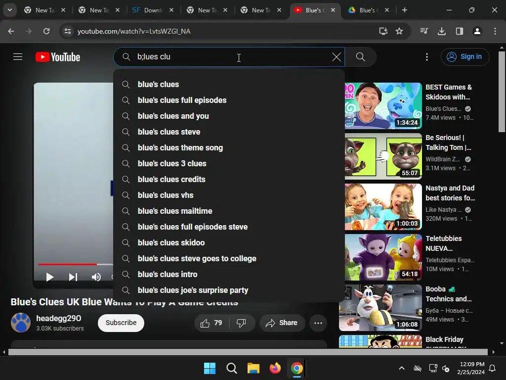Click the address bar URL
Screen dimensions: 506x380
point(134,31)
